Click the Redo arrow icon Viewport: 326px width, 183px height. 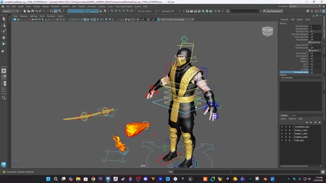(x=40, y=11)
